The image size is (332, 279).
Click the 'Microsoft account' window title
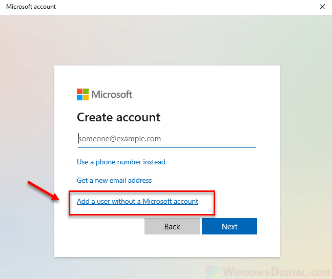(x=31, y=7)
